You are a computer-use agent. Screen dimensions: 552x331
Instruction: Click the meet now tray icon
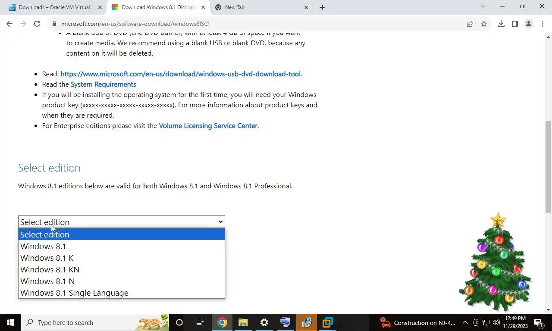476,322
